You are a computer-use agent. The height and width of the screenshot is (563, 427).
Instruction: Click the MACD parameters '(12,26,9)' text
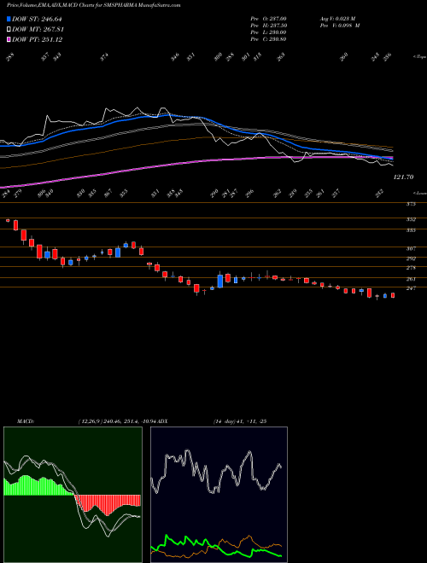click(x=90, y=421)
